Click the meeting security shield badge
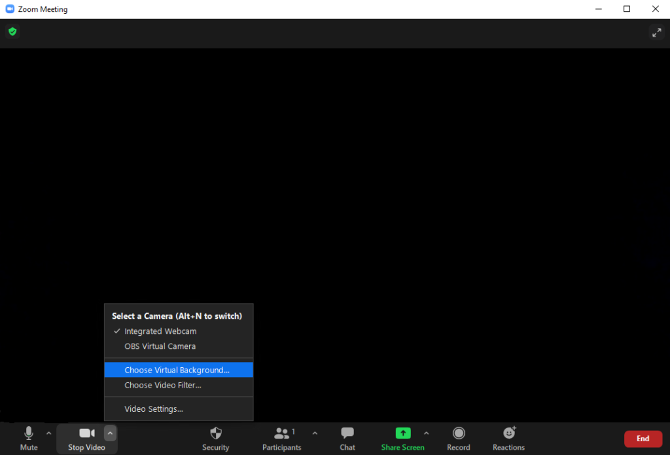This screenshot has width=670, height=455. pyautogui.click(x=12, y=31)
